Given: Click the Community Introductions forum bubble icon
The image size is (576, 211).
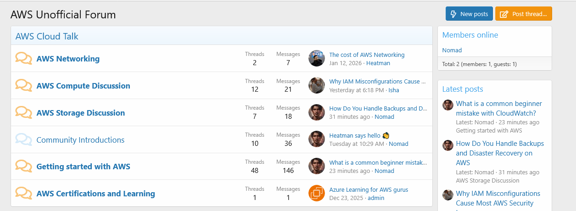Looking at the screenshot, I should click(x=23, y=139).
